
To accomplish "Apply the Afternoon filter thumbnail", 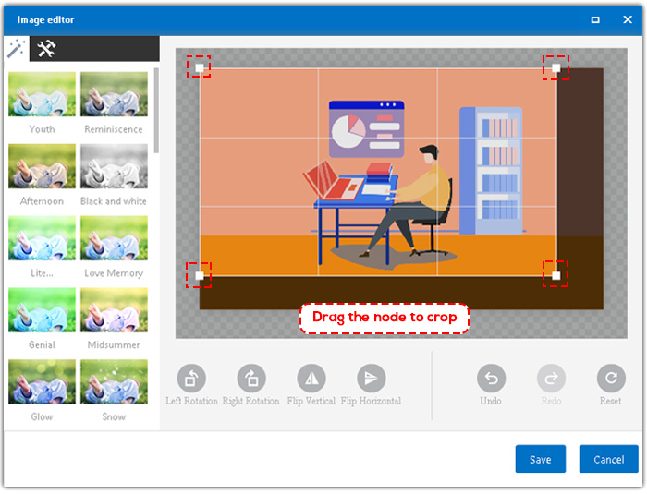I will coord(43,166).
